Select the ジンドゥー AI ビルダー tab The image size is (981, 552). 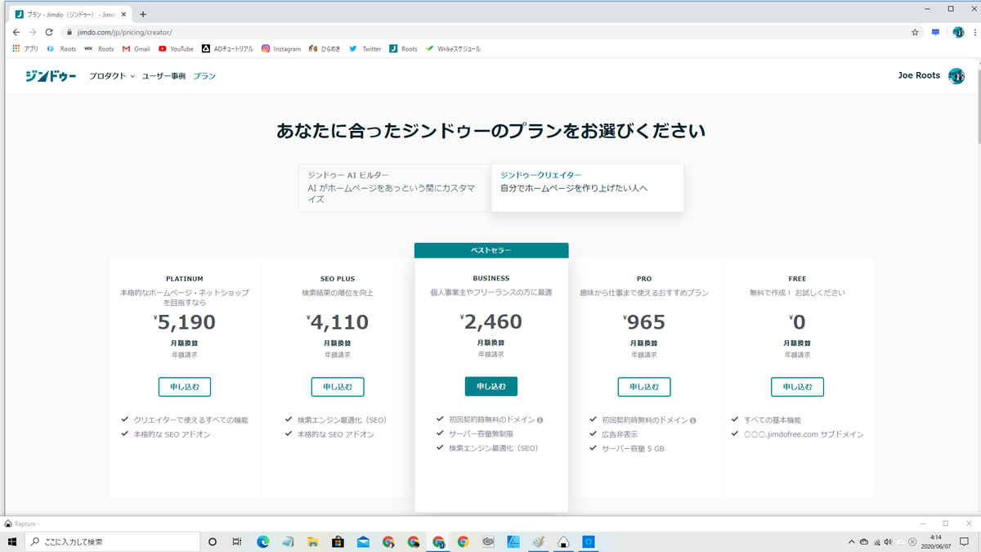pos(395,187)
